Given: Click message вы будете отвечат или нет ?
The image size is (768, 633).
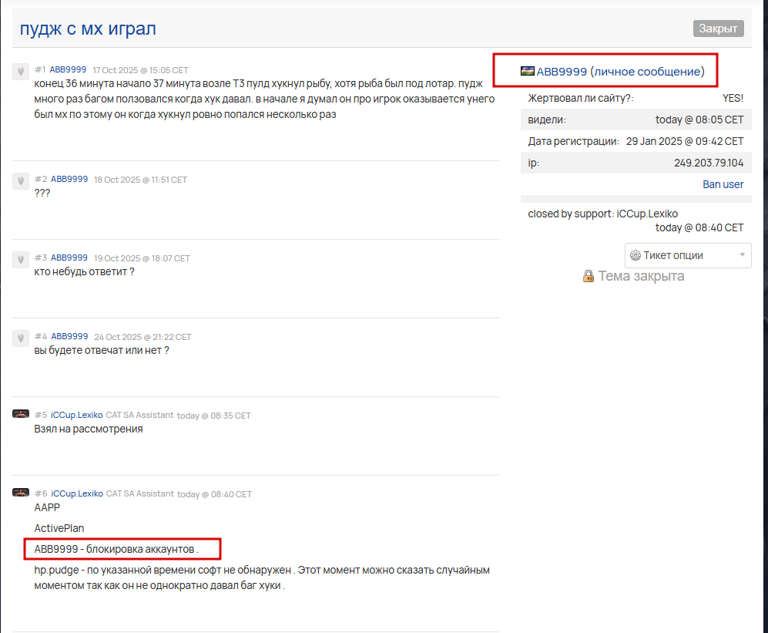Looking at the screenshot, I should (x=102, y=351).
